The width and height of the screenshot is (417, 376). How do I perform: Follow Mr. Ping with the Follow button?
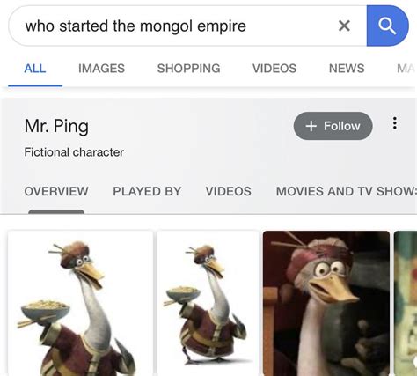click(333, 126)
